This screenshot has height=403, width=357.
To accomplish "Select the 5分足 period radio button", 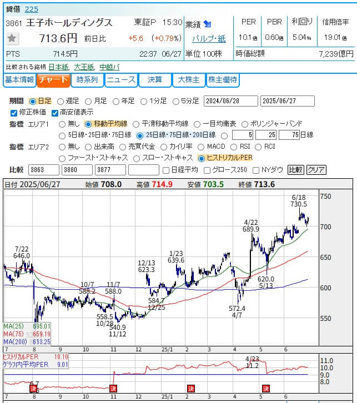I will click(176, 102).
